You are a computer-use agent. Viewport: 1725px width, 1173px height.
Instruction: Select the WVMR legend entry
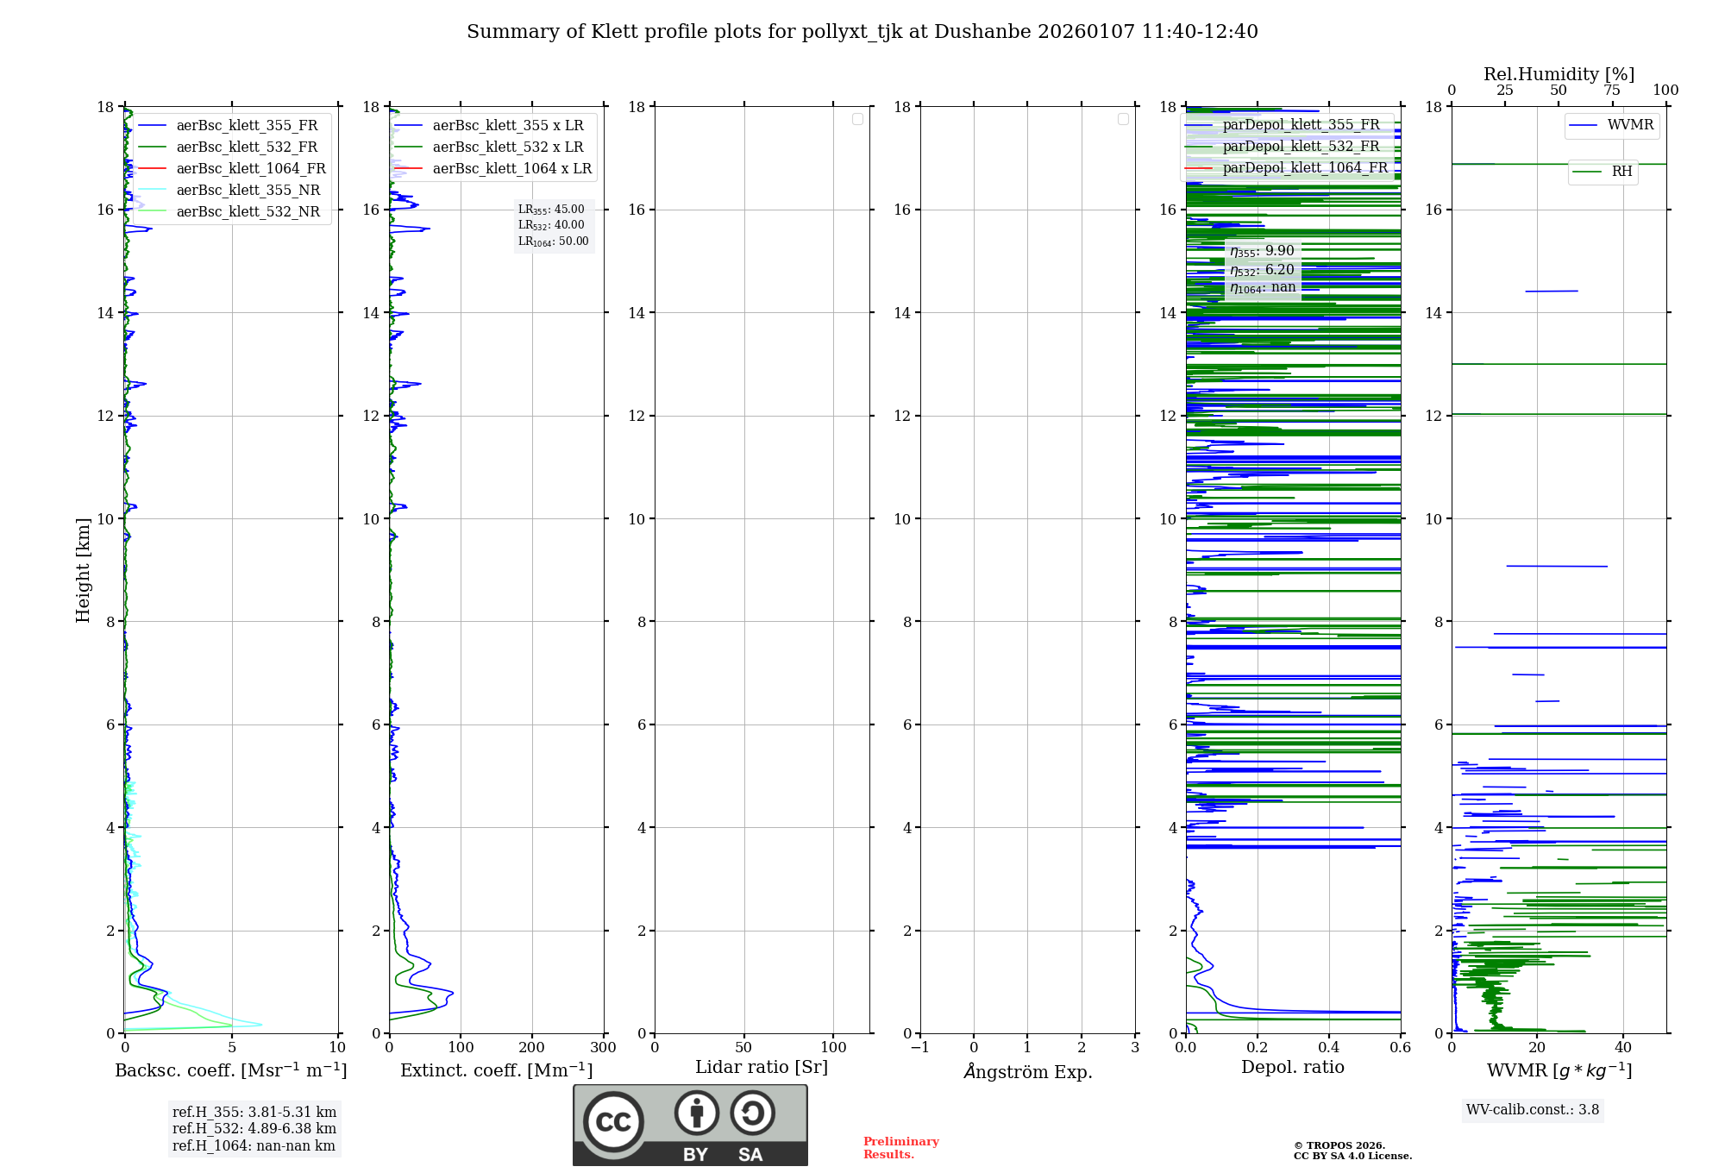(x=1629, y=125)
